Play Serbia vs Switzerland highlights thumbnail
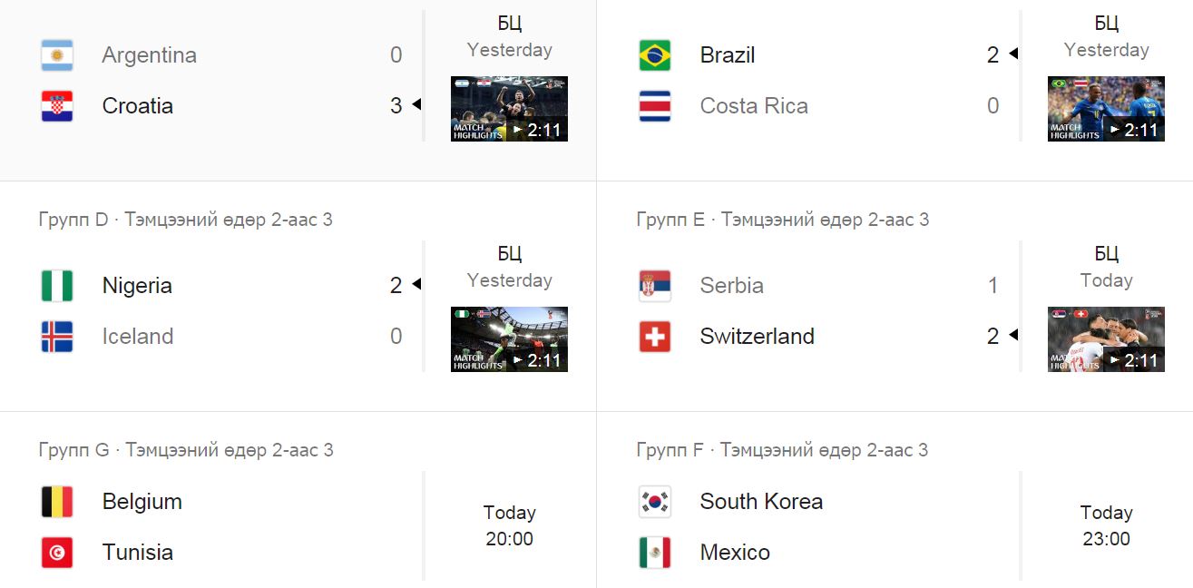Viewport: 1193px width, 588px height. [1106, 339]
